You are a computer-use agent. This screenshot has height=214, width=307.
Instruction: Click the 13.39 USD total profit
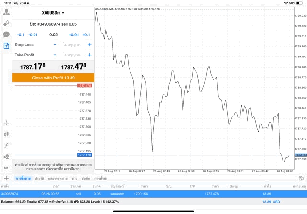point(271,202)
